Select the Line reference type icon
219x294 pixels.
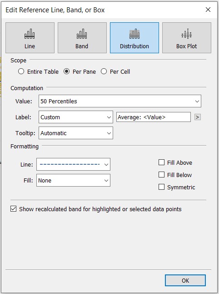coord(30,38)
